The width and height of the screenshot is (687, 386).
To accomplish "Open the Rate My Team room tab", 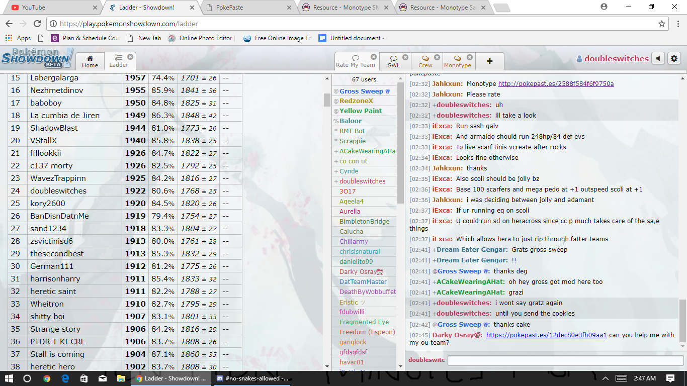I will click(x=356, y=61).
